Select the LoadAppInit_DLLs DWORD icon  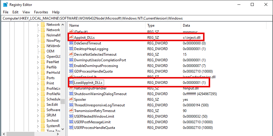tap(71, 83)
